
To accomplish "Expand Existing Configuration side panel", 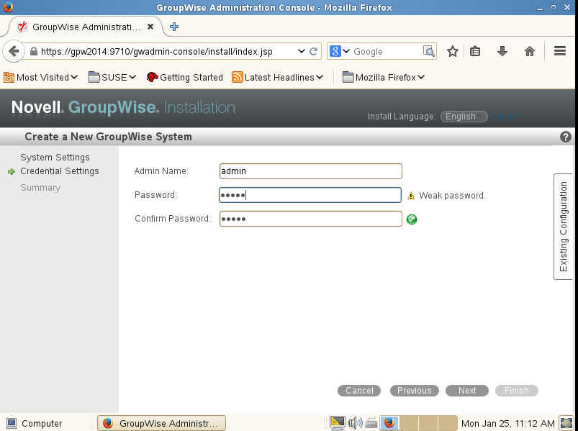I will pos(563,227).
